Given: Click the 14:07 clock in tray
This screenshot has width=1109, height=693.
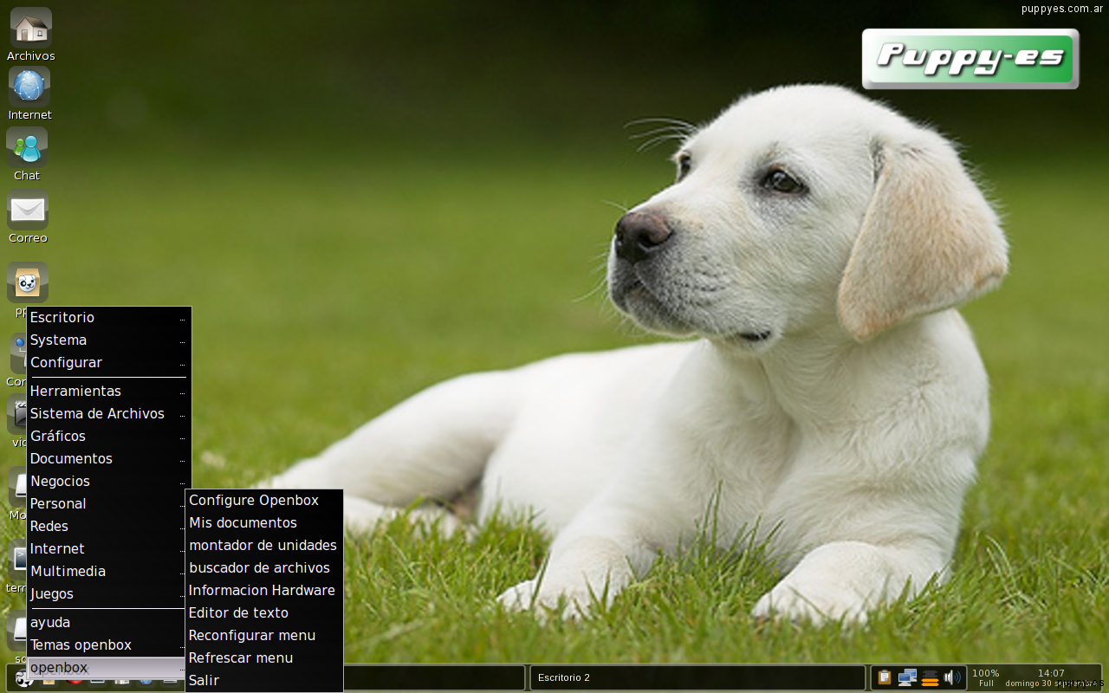Looking at the screenshot, I should pos(1051,673).
